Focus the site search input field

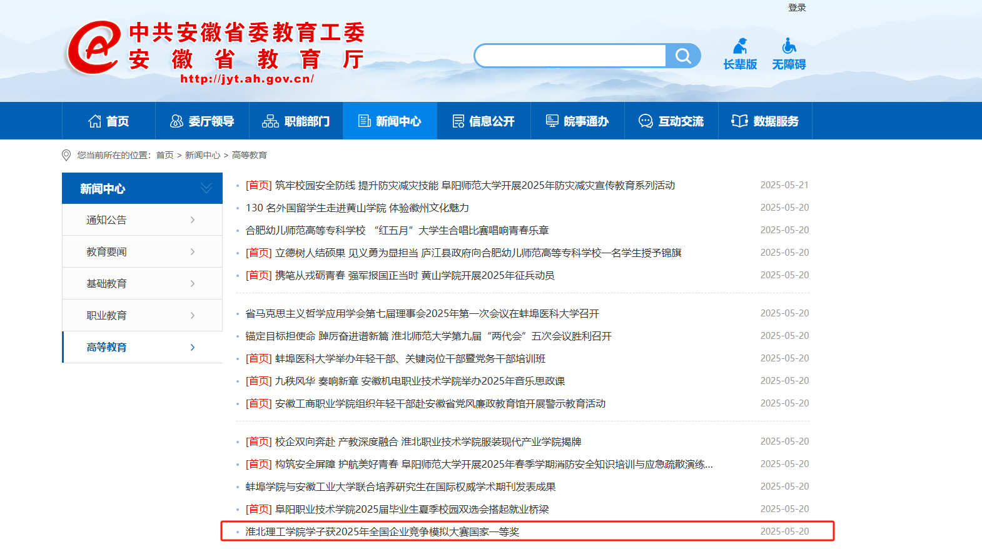point(570,56)
